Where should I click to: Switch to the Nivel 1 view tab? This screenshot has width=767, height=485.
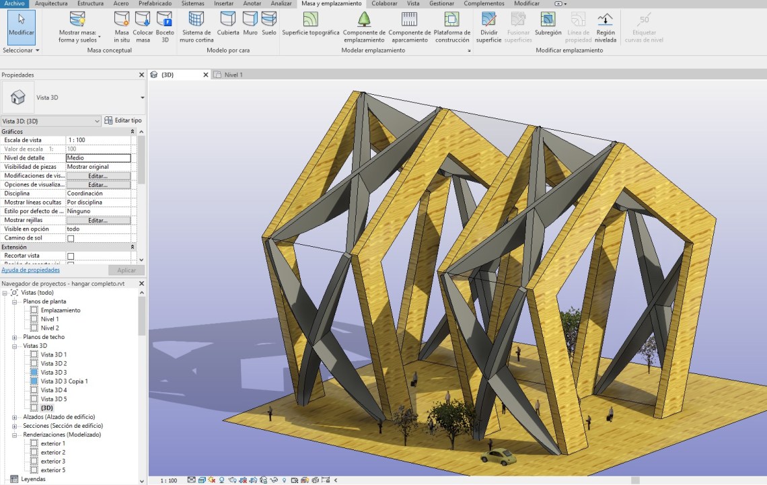(233, 75)
